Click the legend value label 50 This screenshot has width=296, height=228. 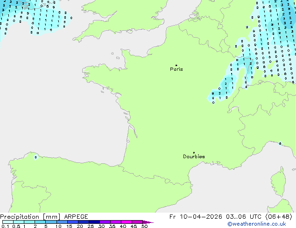click(144, 226)
